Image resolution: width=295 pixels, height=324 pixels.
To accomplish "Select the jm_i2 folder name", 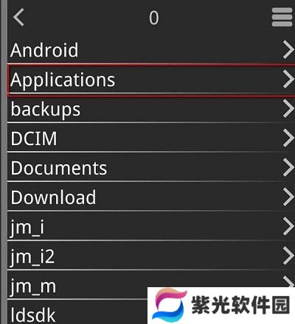I will click(32, 257).
